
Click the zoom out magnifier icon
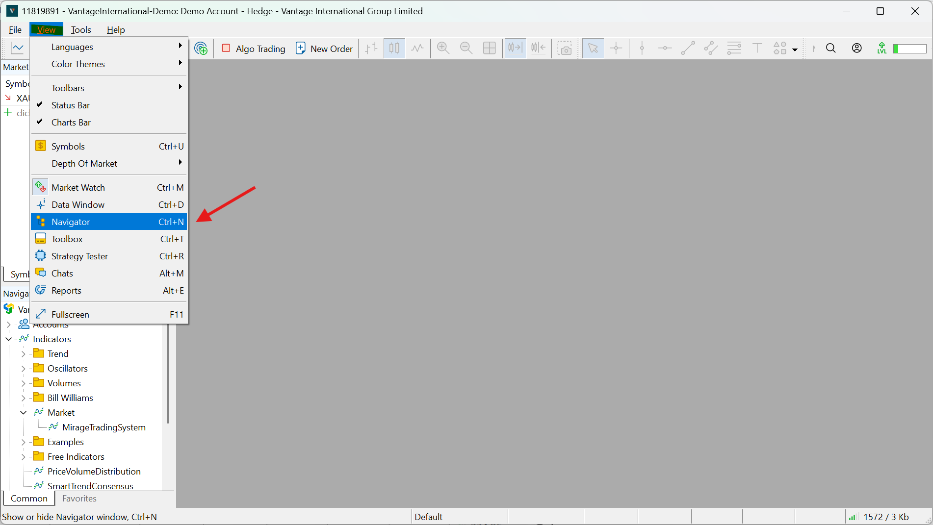click(466, 48)
